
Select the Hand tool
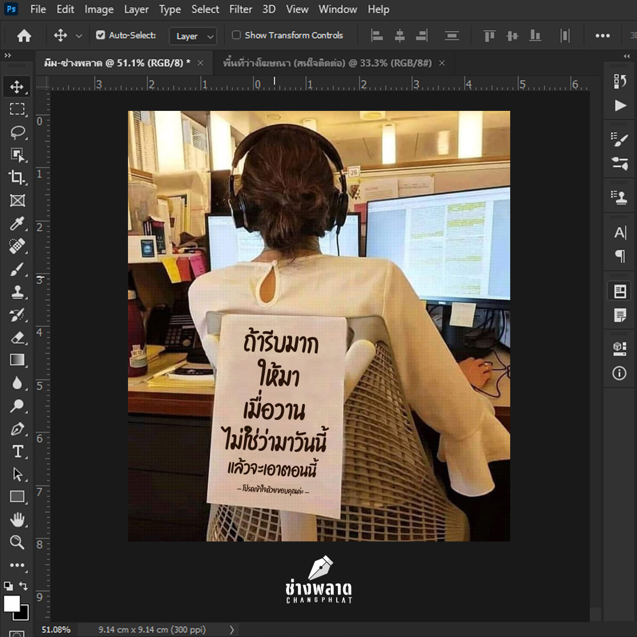(17, 520)
